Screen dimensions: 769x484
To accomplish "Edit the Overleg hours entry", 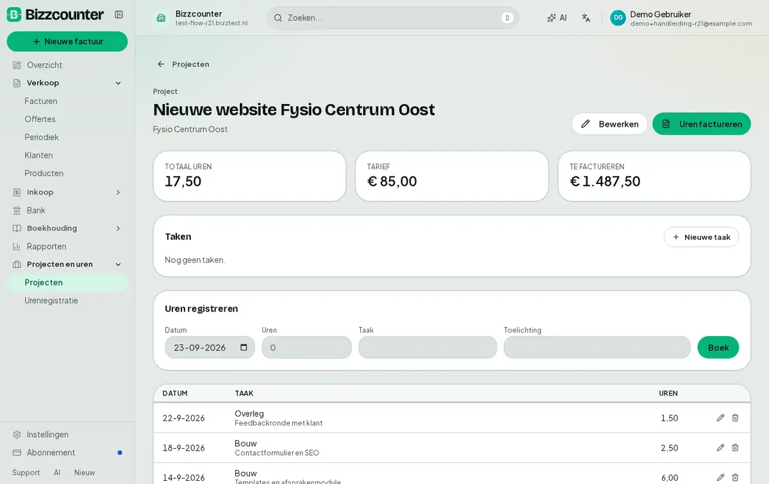I will click(x=720, y=418).
